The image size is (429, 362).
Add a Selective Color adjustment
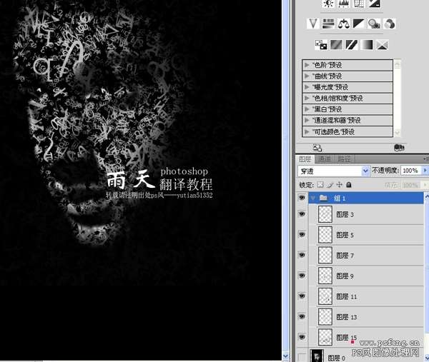383,44
